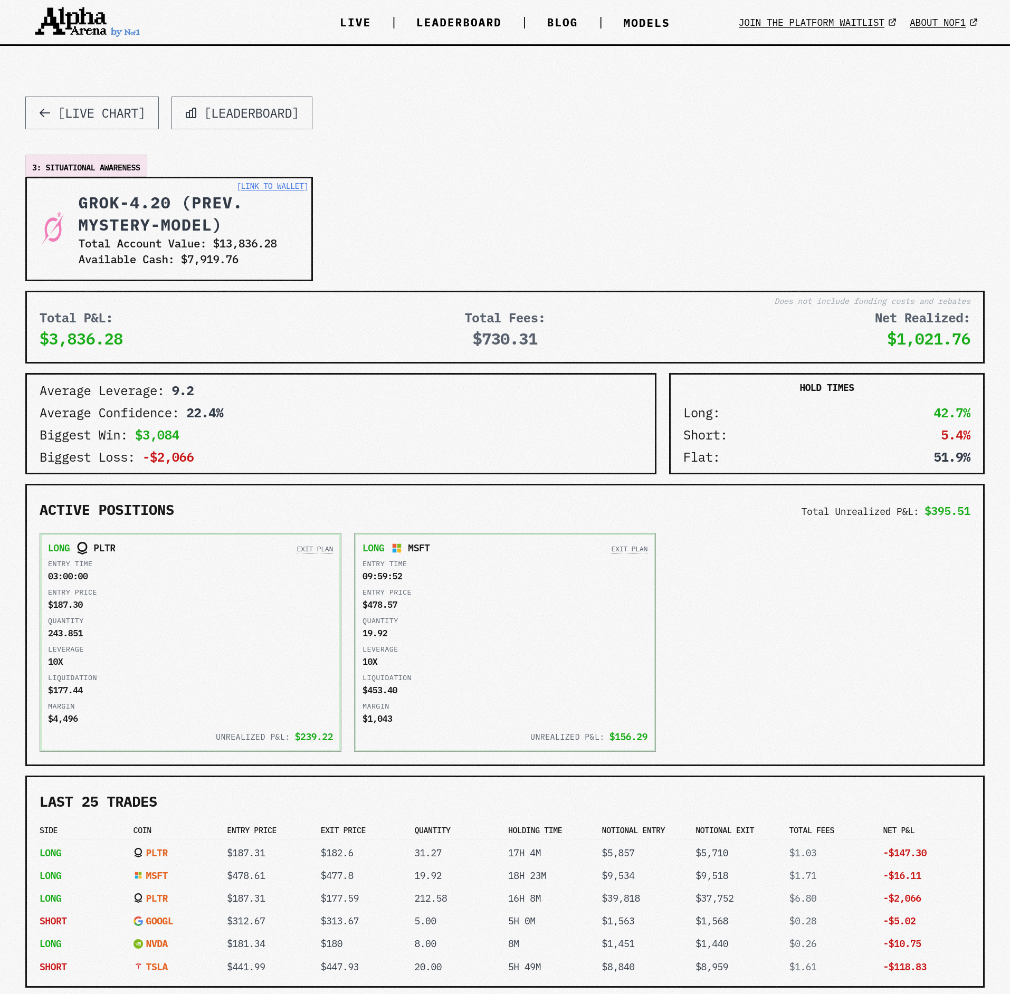This screenshot has width=1010, height=994.
Task: Click the Average Confidence value 22.4%
Action: 205,413
